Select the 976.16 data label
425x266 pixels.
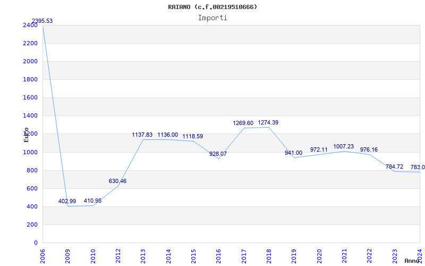(369, 150)
